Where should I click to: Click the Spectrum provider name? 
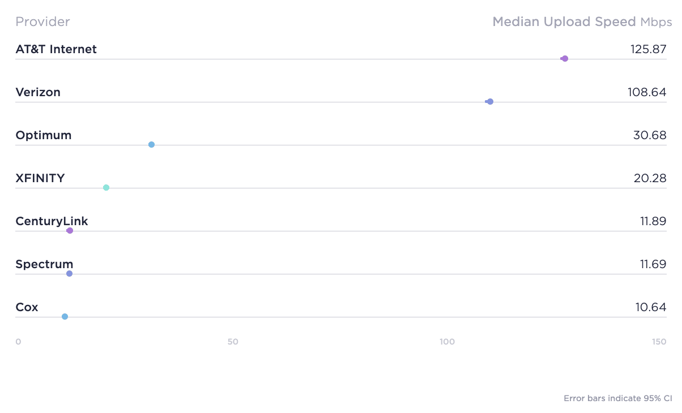coord(44,264)
